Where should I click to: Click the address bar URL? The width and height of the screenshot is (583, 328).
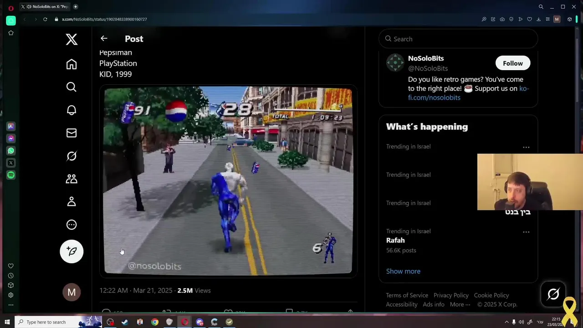click(x=104, y=19)
